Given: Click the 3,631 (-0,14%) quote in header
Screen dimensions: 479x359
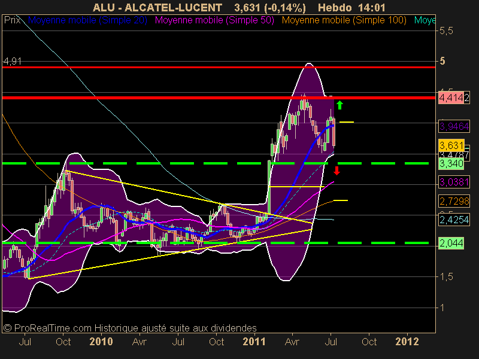Looking at the screenshot, I should tap(270, 7).
